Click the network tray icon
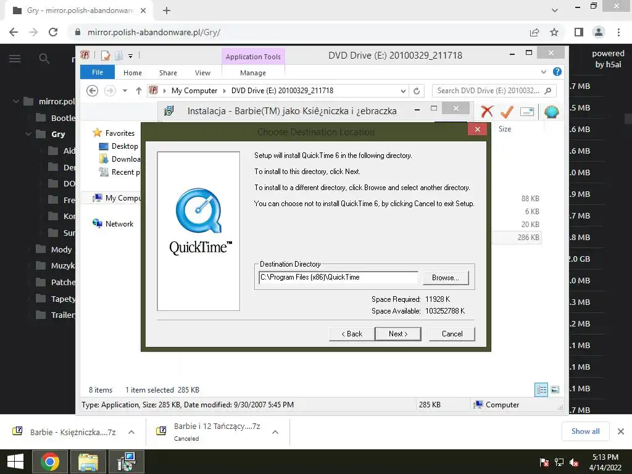Screen dimensions: 632x474 pos(559,462)
